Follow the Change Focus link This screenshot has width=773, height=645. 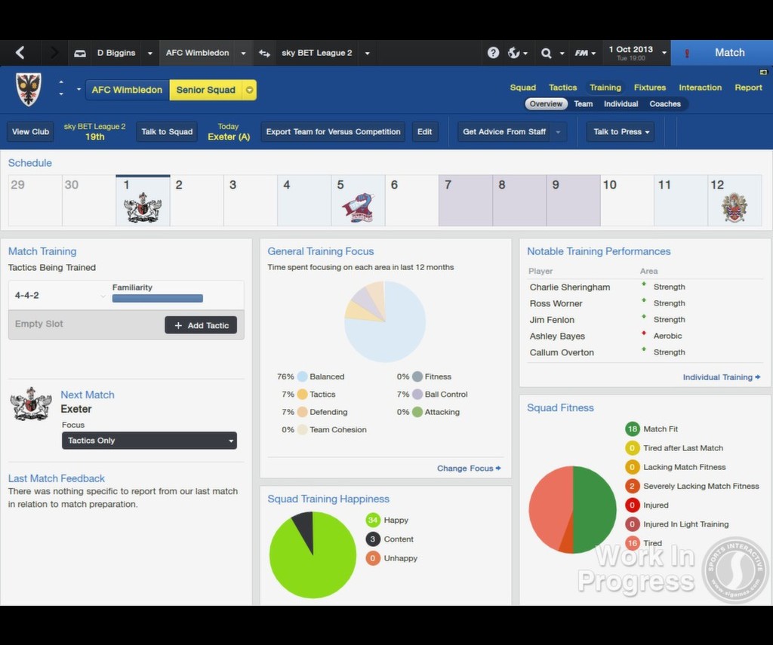468,468
